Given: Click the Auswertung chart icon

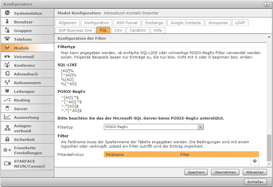Looking at the screenshot, I should (7, 117).
